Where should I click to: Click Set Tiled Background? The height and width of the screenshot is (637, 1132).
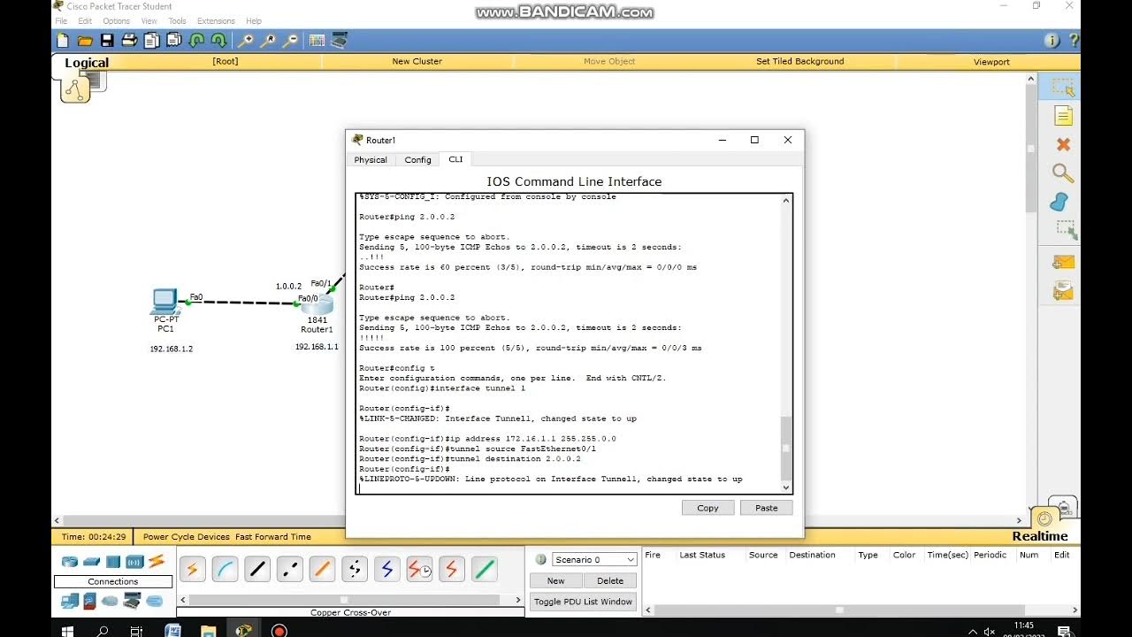coord(799,62)
